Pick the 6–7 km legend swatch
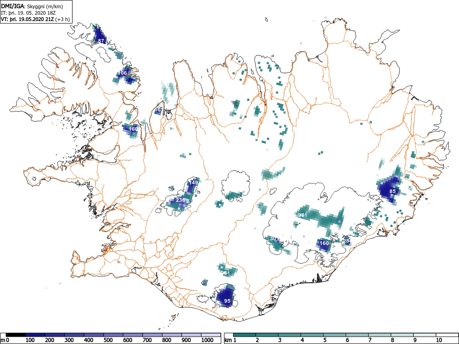Screen dimensions: 459x344 357,335
